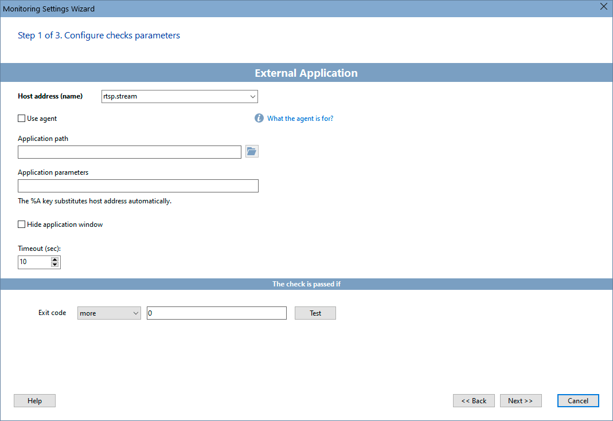
Task: Enable the Use agent checkbox
Action: [x=21, y=118]
